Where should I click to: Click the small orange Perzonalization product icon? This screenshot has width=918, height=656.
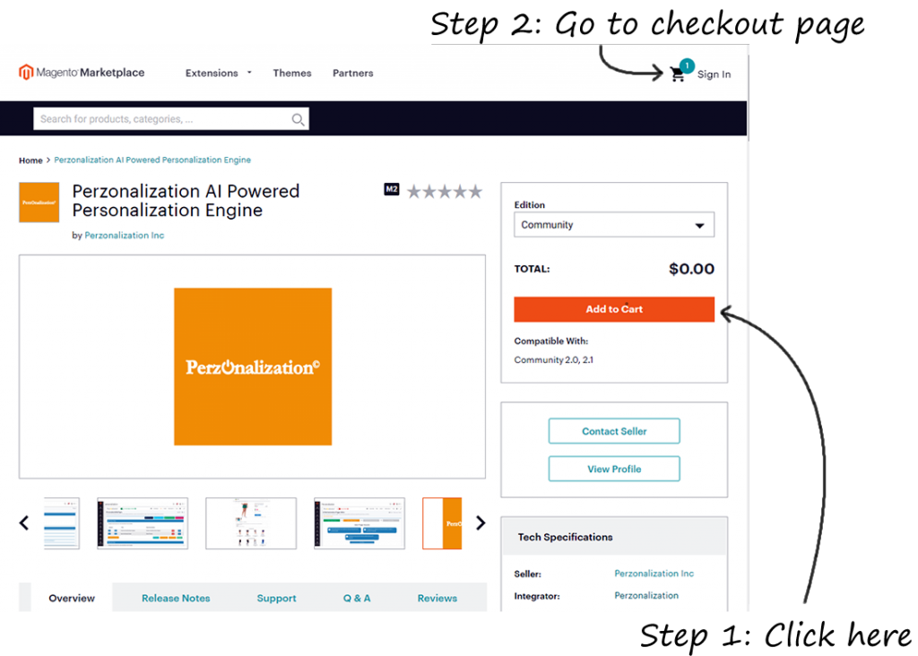click(x=39, y=203)
